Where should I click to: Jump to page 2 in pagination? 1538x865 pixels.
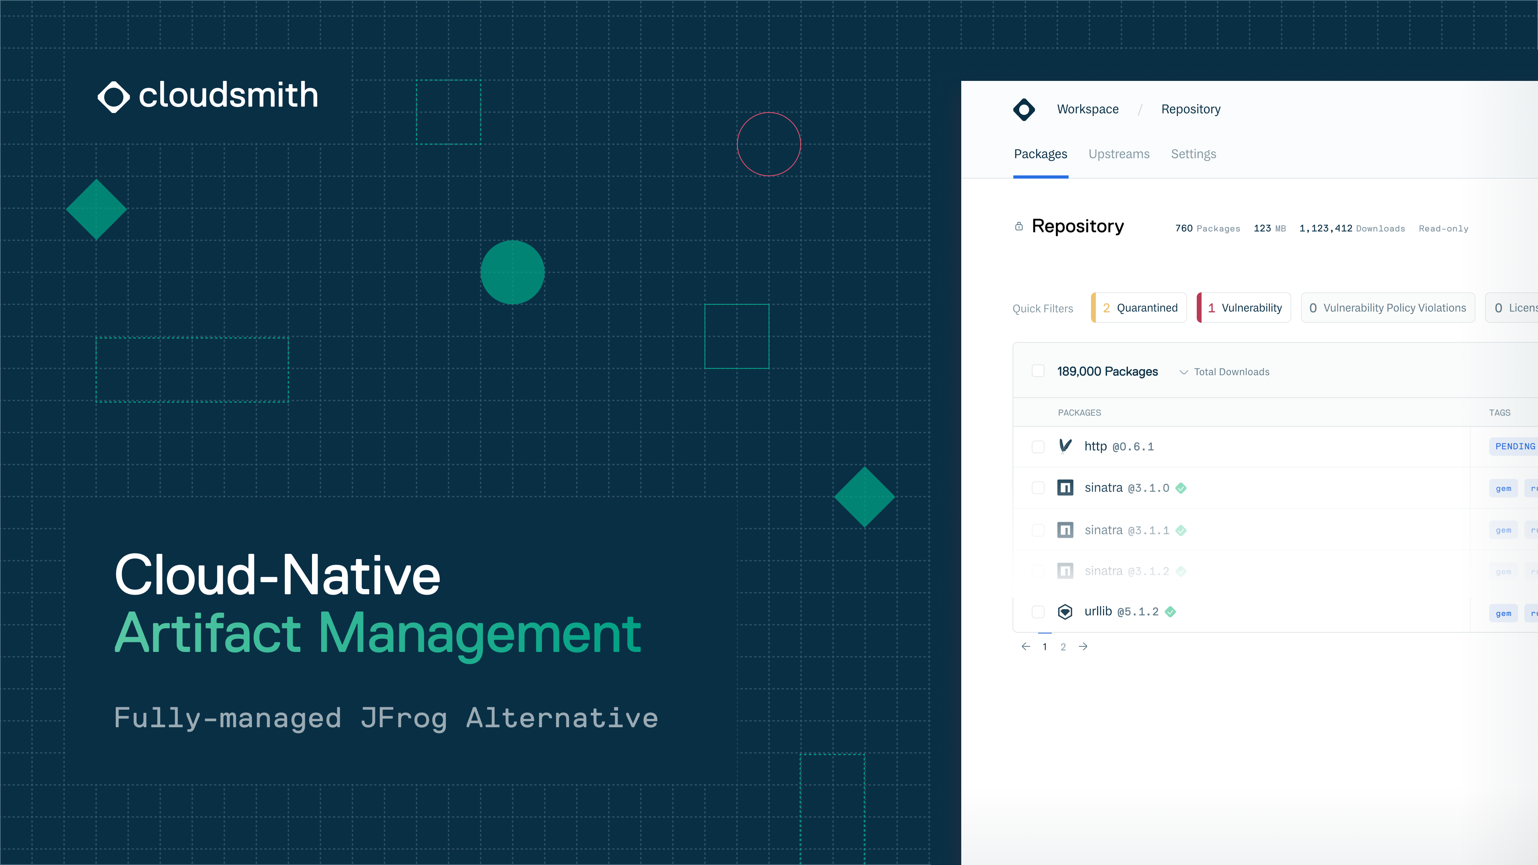click(x=1063, y=647)
